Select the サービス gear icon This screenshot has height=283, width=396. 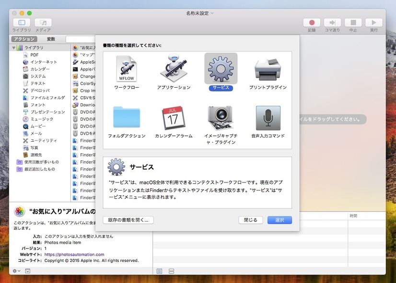point(221,68)
